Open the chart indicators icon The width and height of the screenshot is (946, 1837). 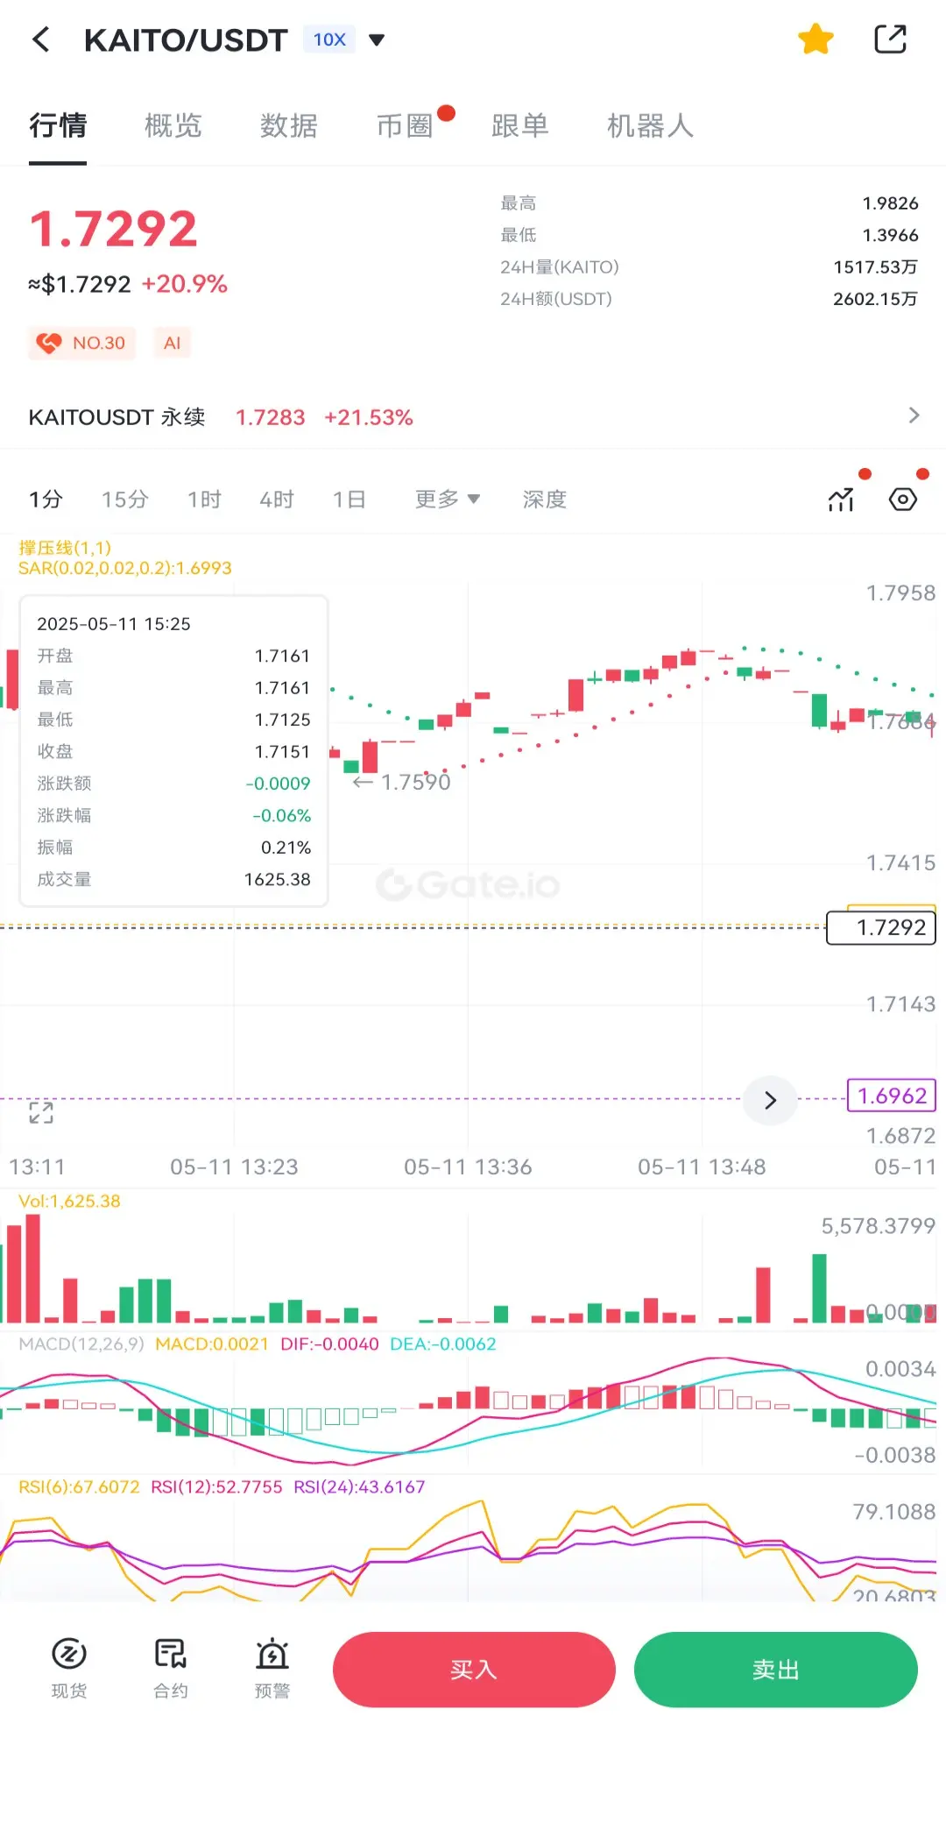click(841, 500)
